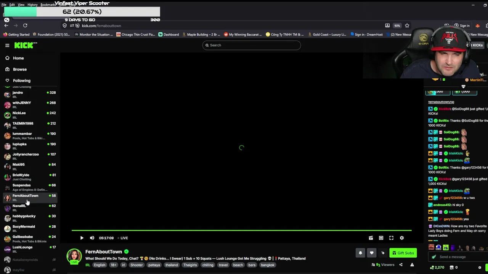Screen dimensions: 488x274
Task: Open chat settings gear
Action: click(x=480, y=268)
